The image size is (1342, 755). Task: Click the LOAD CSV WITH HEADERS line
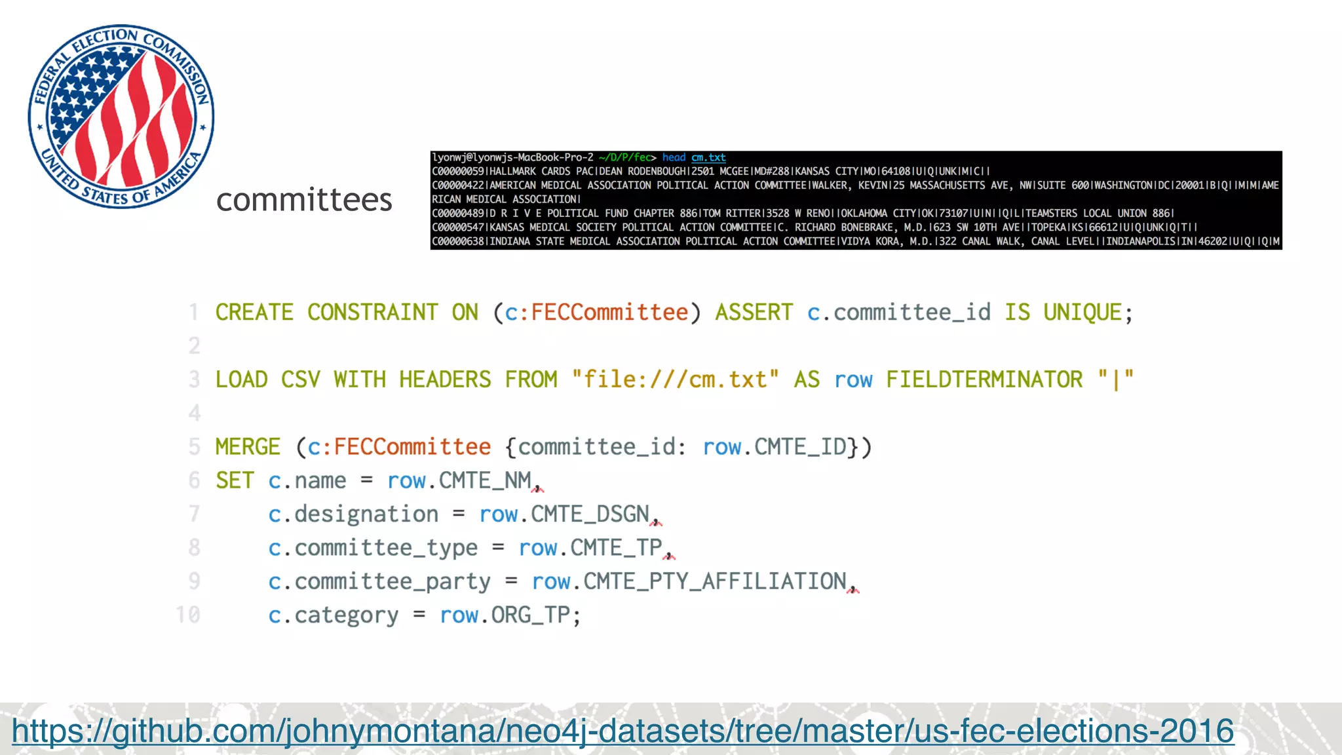pyautogui.click(x=674, y=379)
